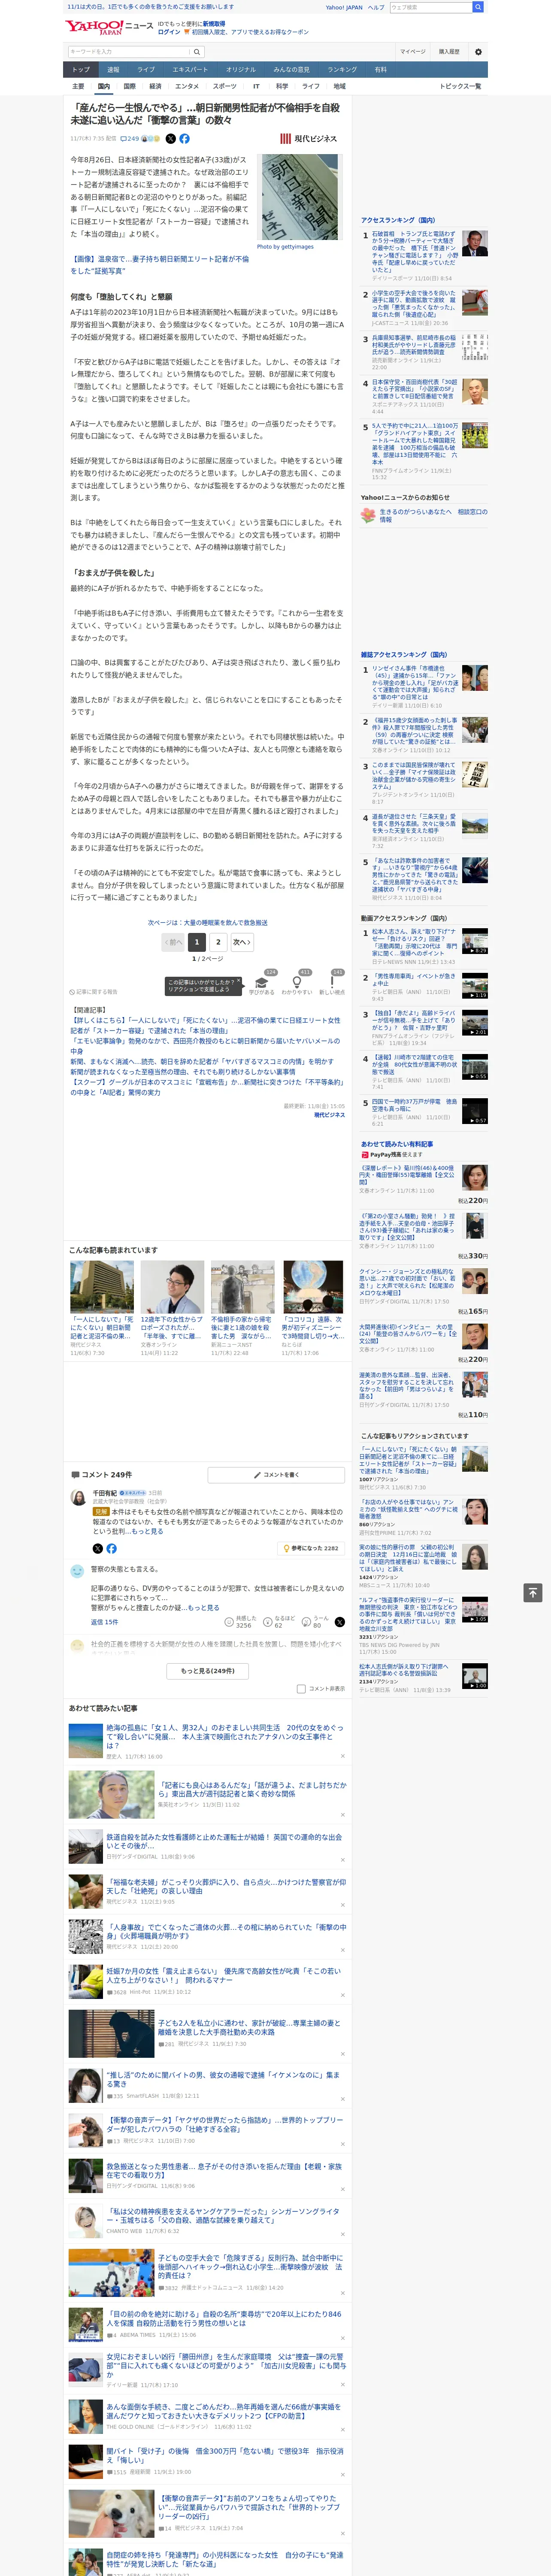Select the みんなの意見 navigation tab
Screen dimensions: 551x2576
[291, 70]
